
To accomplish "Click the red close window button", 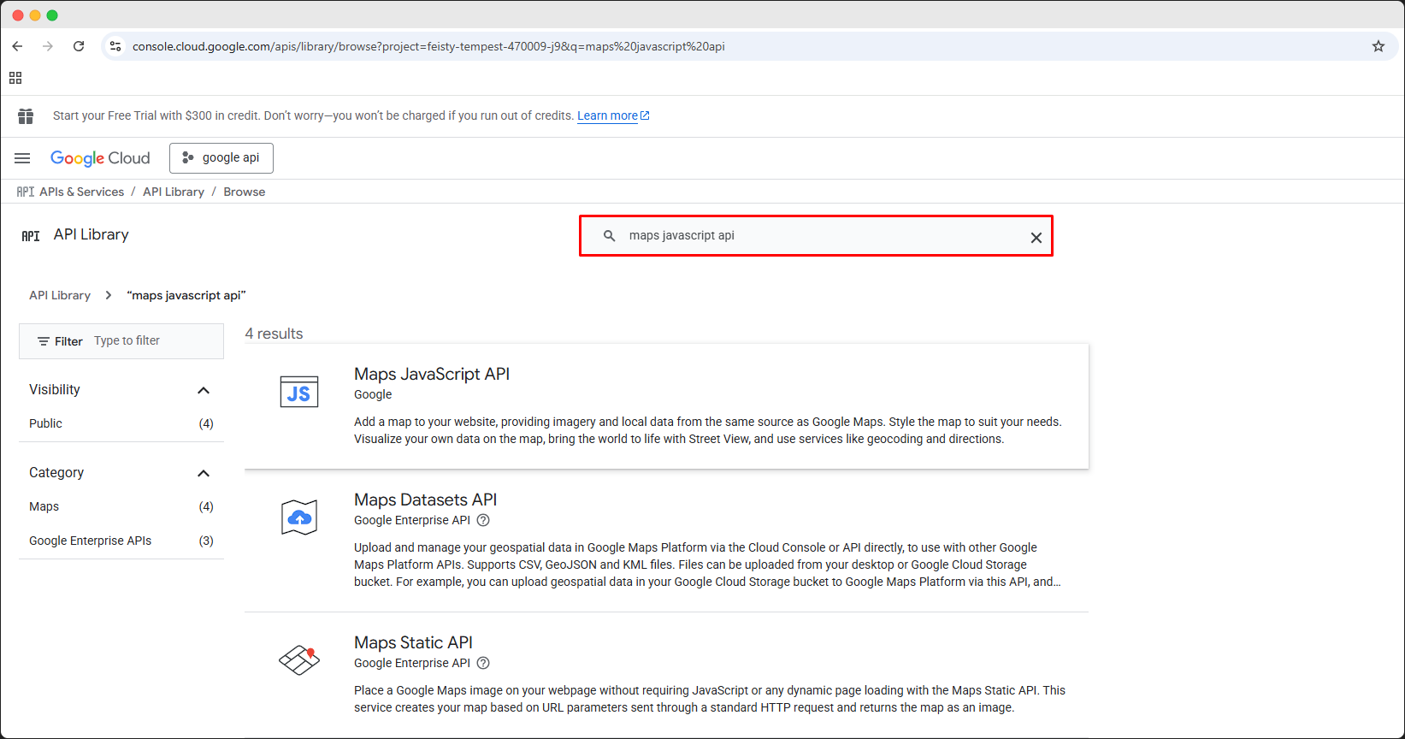I will [18, 15].
